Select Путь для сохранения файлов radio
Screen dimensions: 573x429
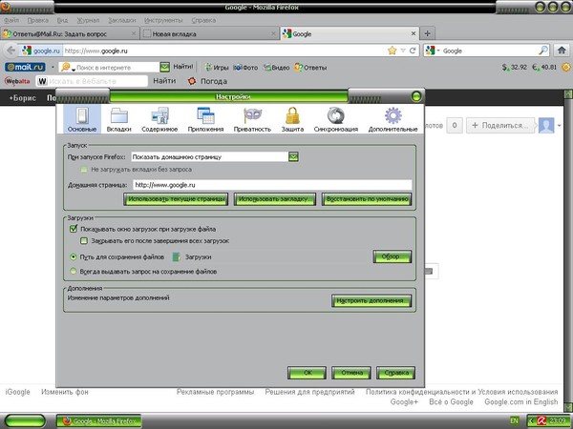coord(74,256)
